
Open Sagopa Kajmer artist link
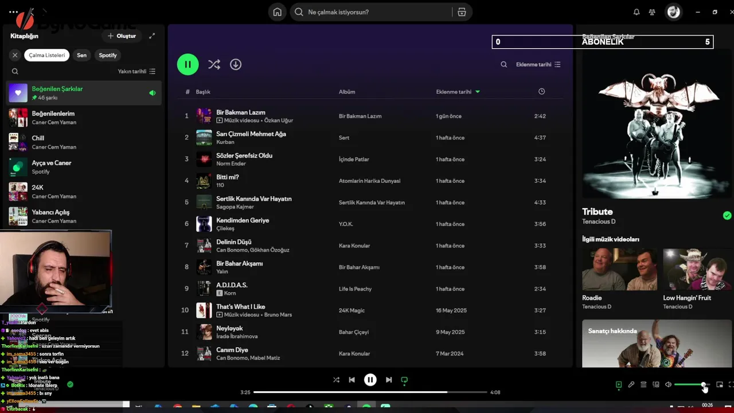(235, 206)
